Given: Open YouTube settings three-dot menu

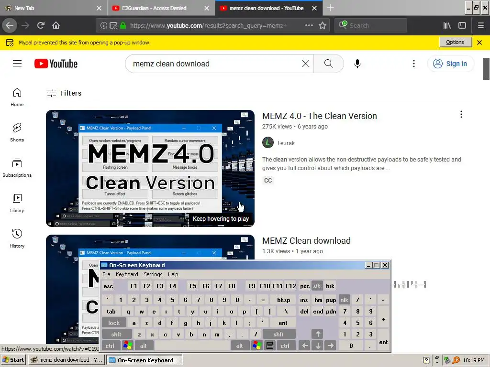Looking at the screenshot, I should coord(414,64).
